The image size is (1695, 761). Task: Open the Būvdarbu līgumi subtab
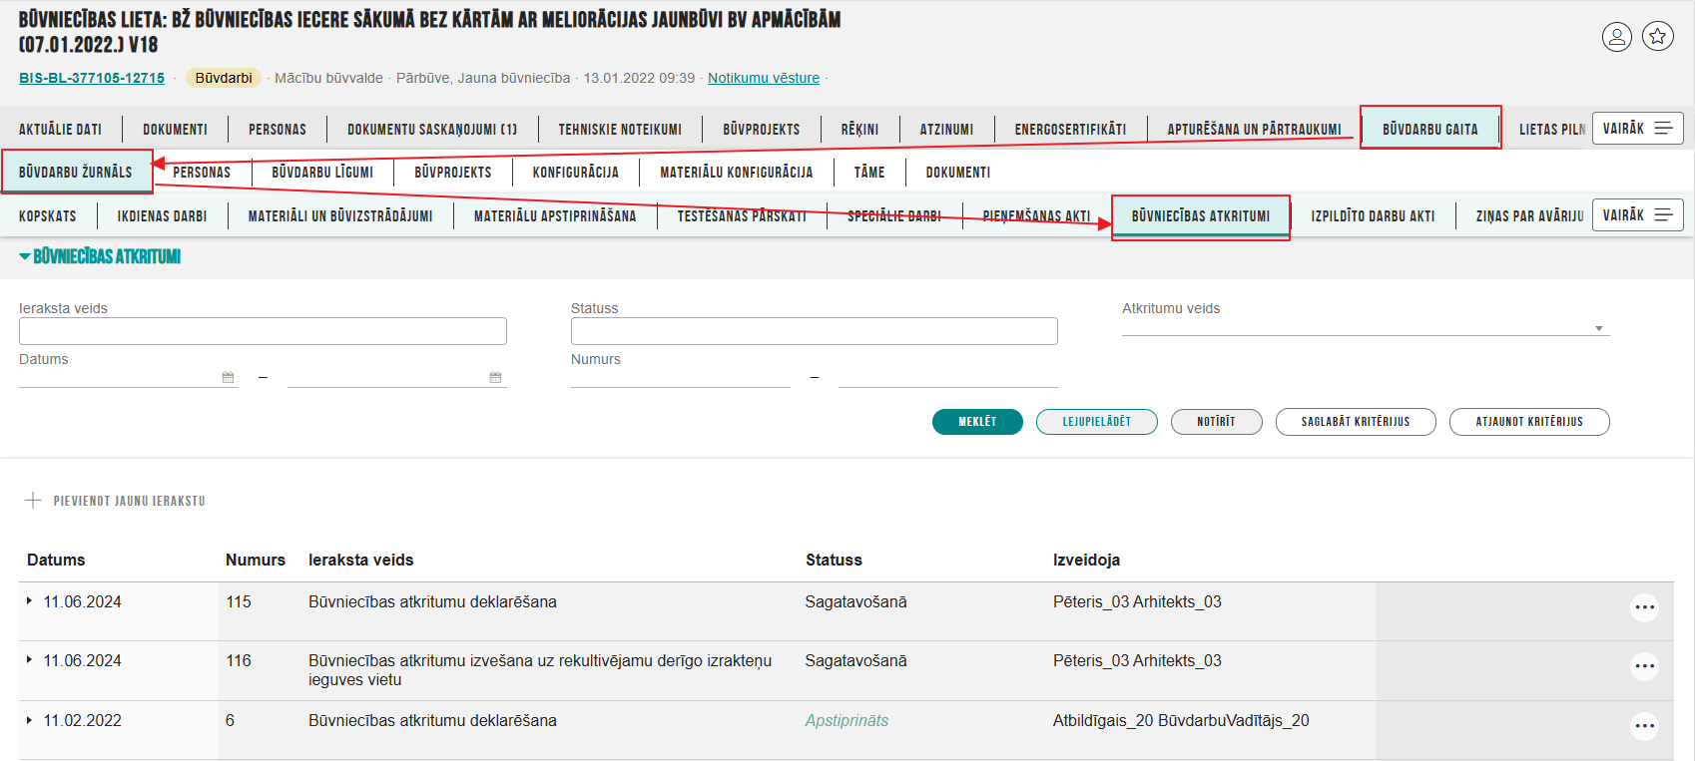point(322,173)
